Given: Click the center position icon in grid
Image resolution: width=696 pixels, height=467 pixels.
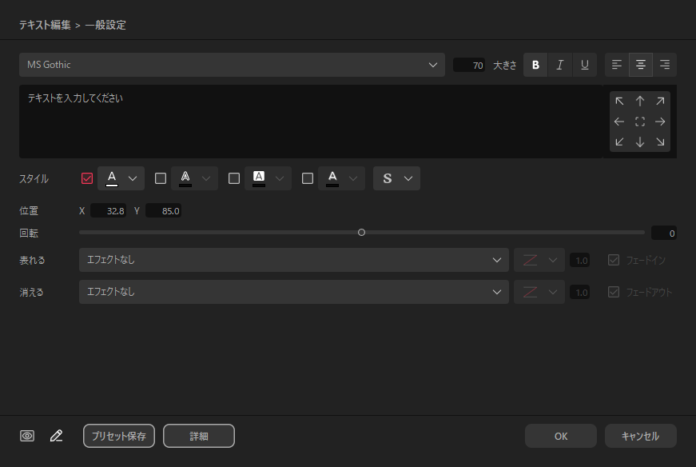Looking at the screenshot, I should [640, 122].
